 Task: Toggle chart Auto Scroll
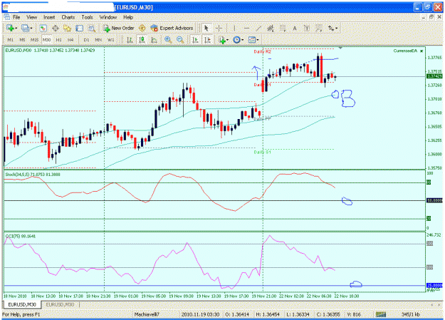coord(195,40)
